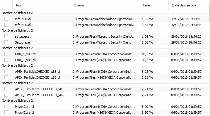Select the first 'Nombre de fichiers : 2' group header
The height and width of the screenshot is (116, 210).
[x=17, y=13]
